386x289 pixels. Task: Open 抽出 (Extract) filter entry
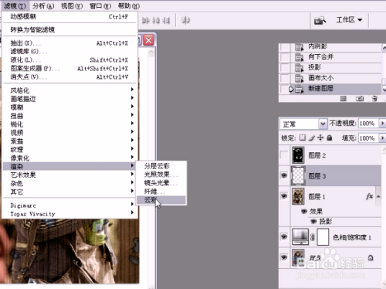point(69,43)
